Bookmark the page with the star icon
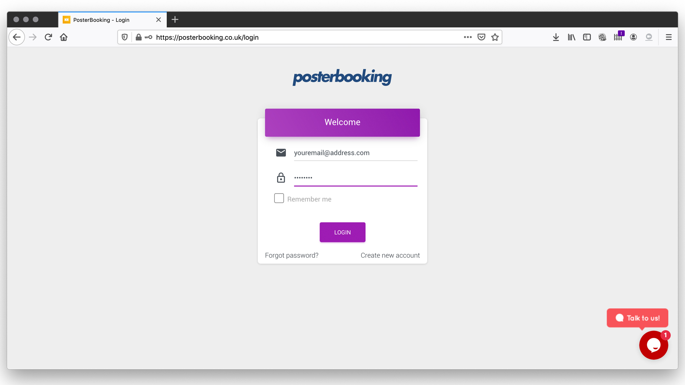The width and height of the screenshot is (685, 385). click(495, 37)
